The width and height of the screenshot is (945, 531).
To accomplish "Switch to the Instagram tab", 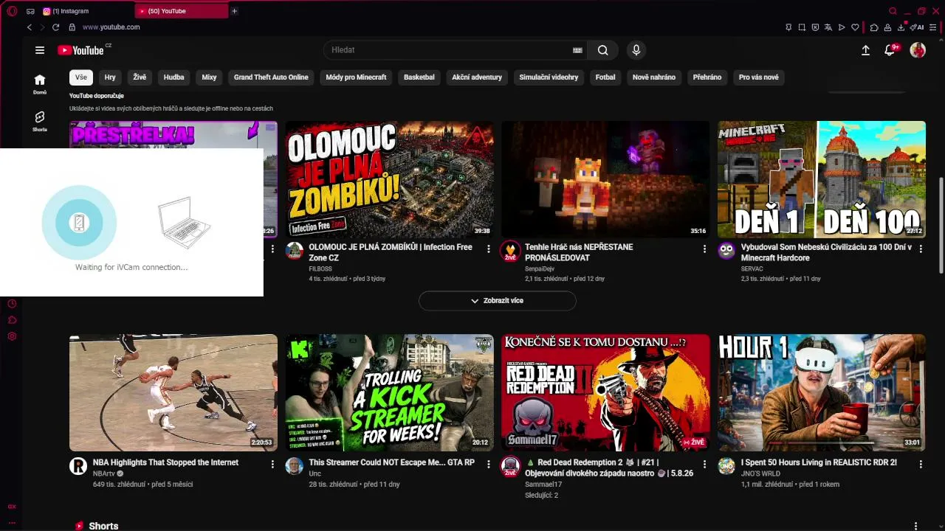I will (x=87, y=11).
